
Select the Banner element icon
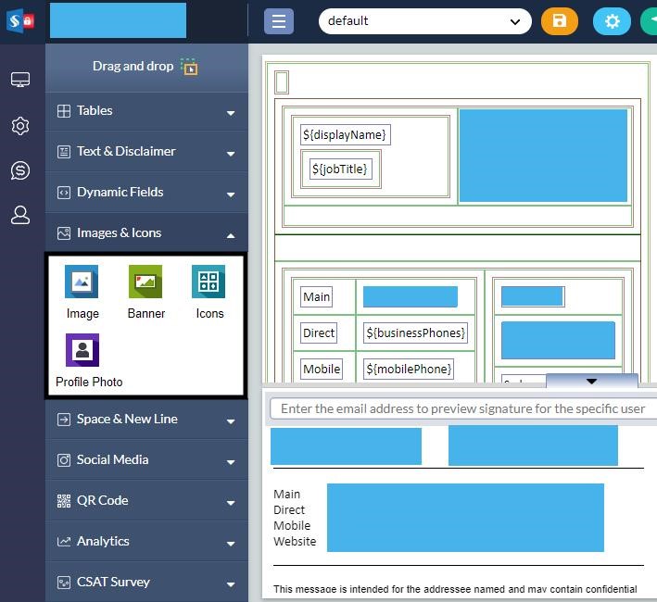click(145, 282)
